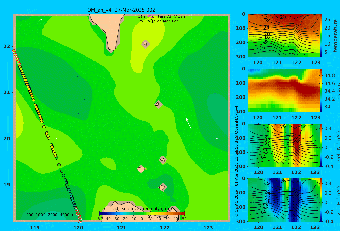Open the northward velocity (vel. N) section panel
This screenshot has height=231, width=340.
284,145
